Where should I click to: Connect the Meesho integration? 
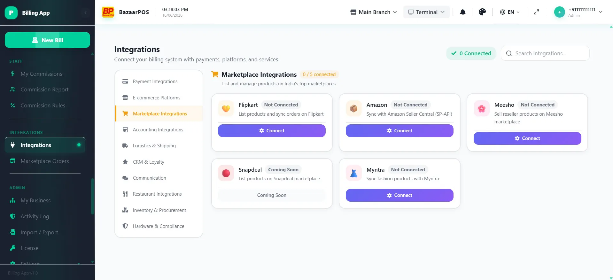click(x=527, y=138)
